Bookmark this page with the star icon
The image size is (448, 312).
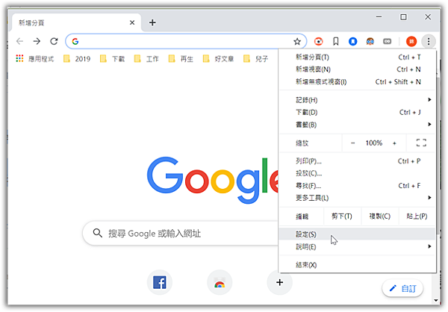pos(297,42)
